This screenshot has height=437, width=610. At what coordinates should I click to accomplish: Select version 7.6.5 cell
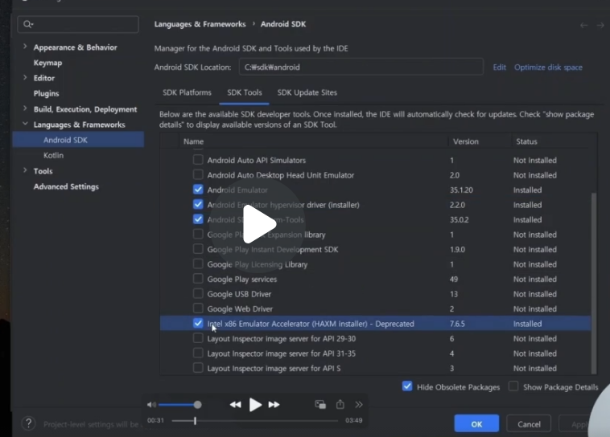tap(457, 324)
